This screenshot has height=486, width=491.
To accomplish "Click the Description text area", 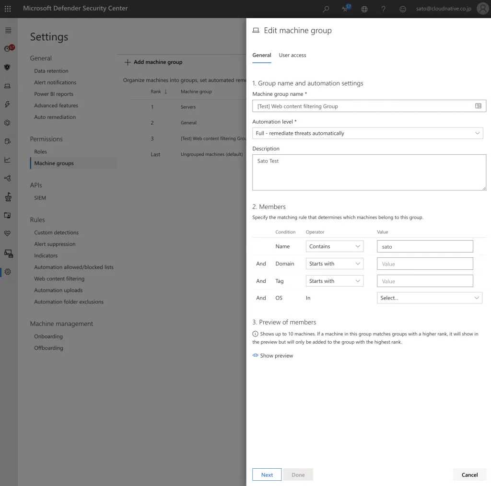I will 369,172.
